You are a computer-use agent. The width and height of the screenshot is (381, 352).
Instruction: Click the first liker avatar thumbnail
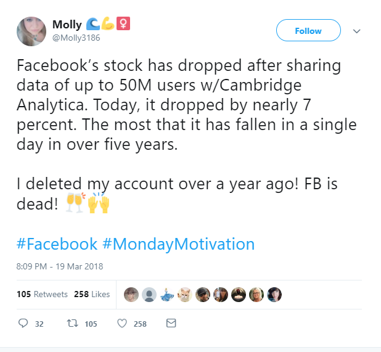tap(131, 295)
